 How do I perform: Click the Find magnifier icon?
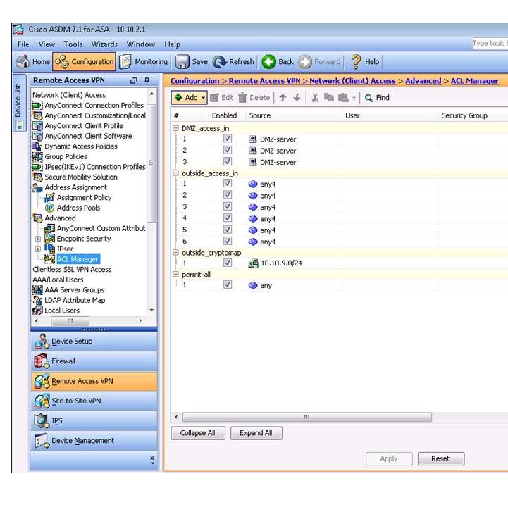pos(368,98)
